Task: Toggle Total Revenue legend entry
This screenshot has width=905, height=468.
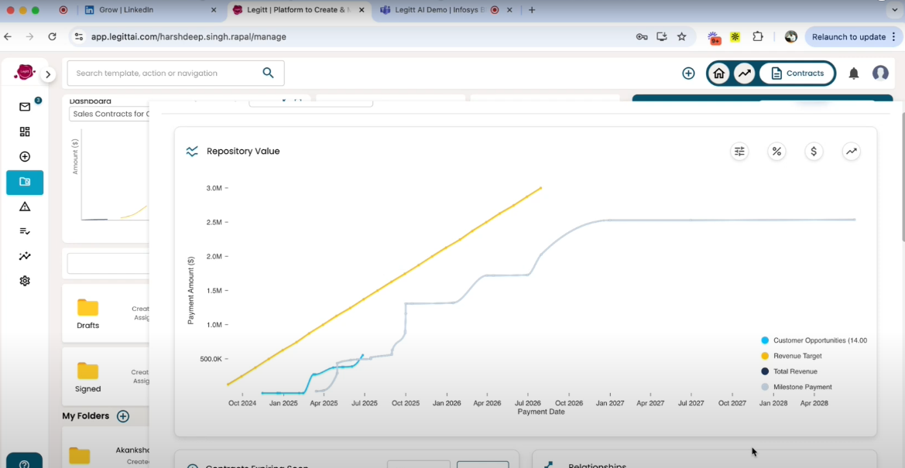Action: (x=789, y=371)
